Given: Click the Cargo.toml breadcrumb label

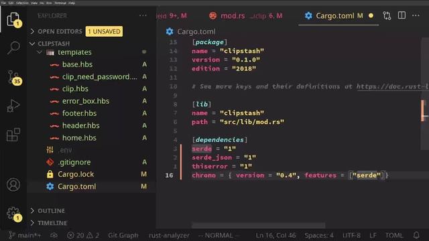Looking at the screenshot, I should click(196, 31).
